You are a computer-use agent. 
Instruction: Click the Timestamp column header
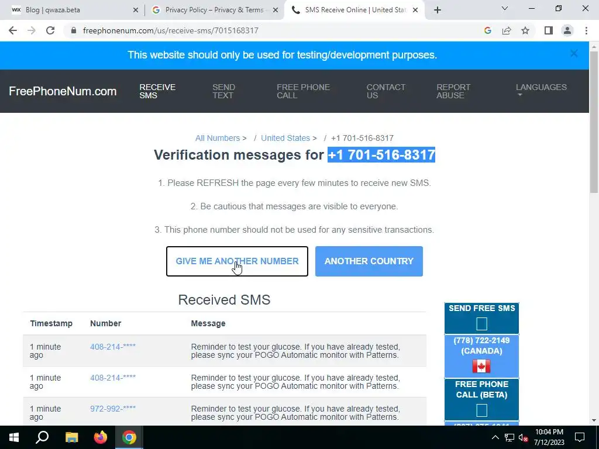pyautogui.click(x=51, y=323)
